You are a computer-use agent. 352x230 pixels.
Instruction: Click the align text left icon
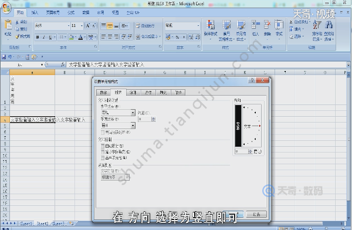(103, 36)
